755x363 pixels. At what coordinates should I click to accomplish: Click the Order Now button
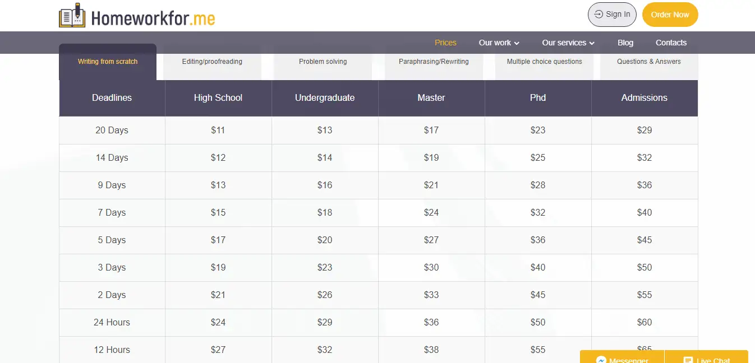[670, 15]
